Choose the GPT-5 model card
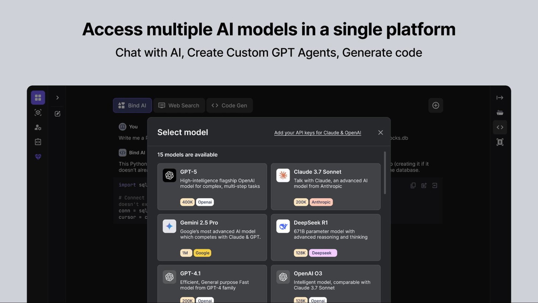The width and height of the screenshot is (538, 303). click(212, 187)
